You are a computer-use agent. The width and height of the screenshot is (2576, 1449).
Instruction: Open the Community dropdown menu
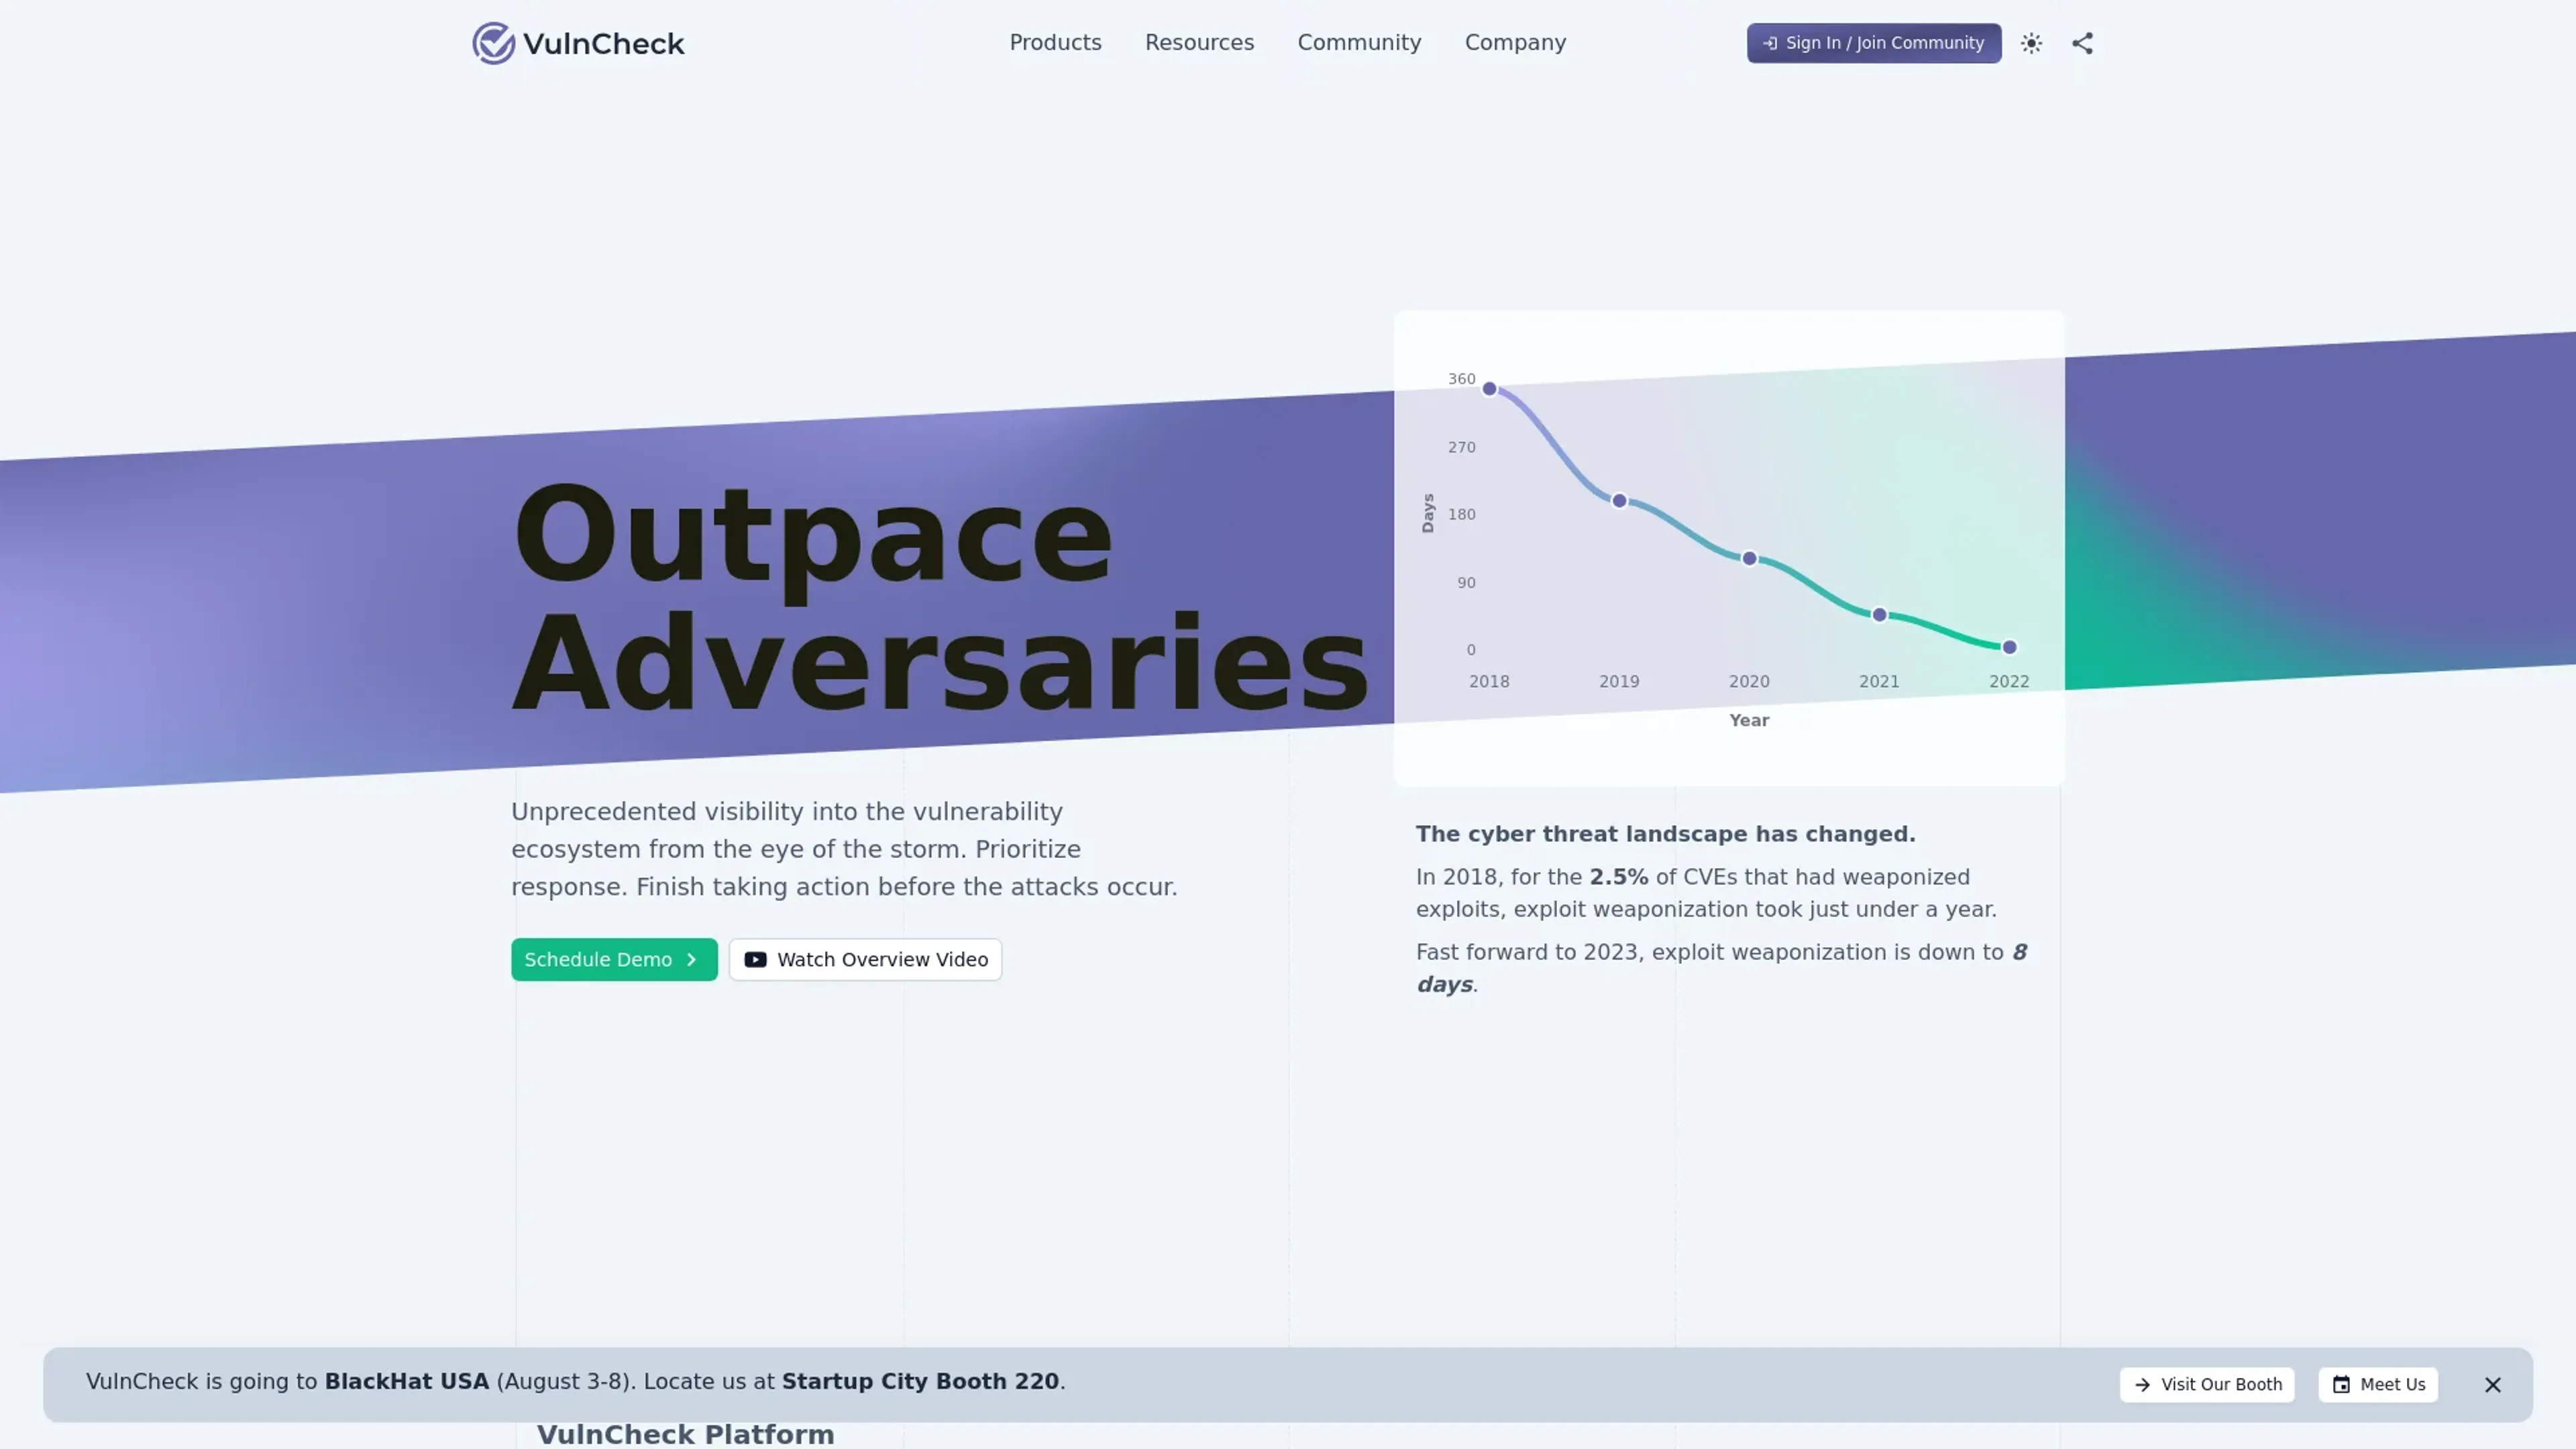(1359, 43)
